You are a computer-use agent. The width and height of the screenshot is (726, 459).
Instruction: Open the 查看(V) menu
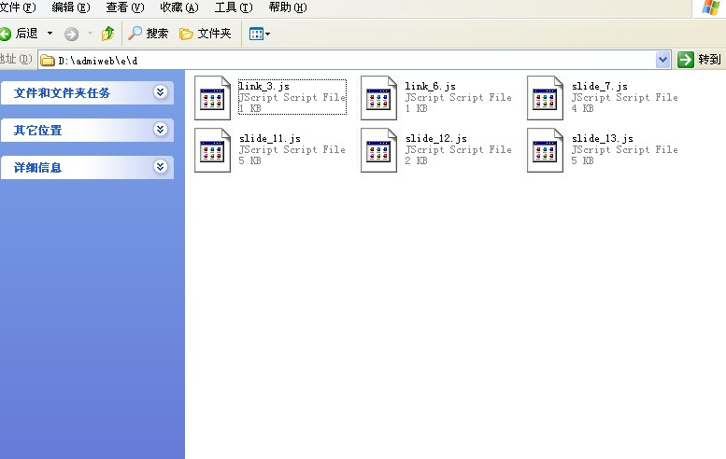[124, 7]
